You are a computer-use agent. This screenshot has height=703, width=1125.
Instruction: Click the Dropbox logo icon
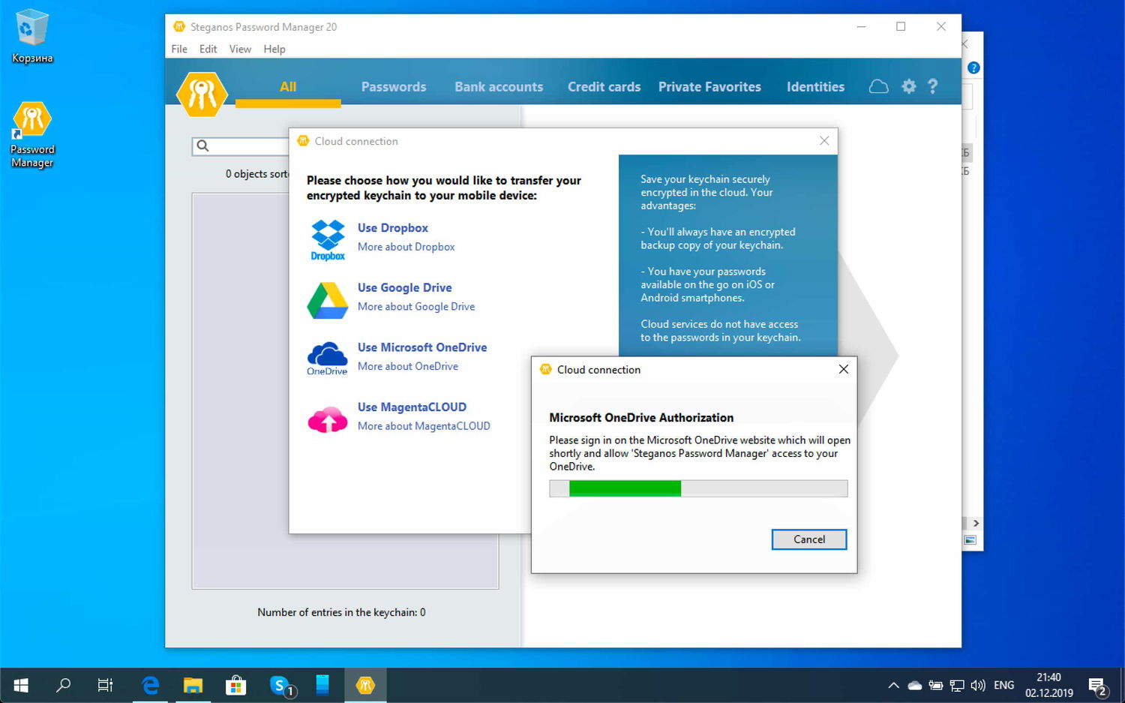click(x=328, y=240)
